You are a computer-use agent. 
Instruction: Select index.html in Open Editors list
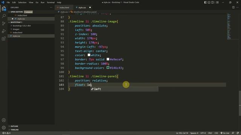pos(22,15)
